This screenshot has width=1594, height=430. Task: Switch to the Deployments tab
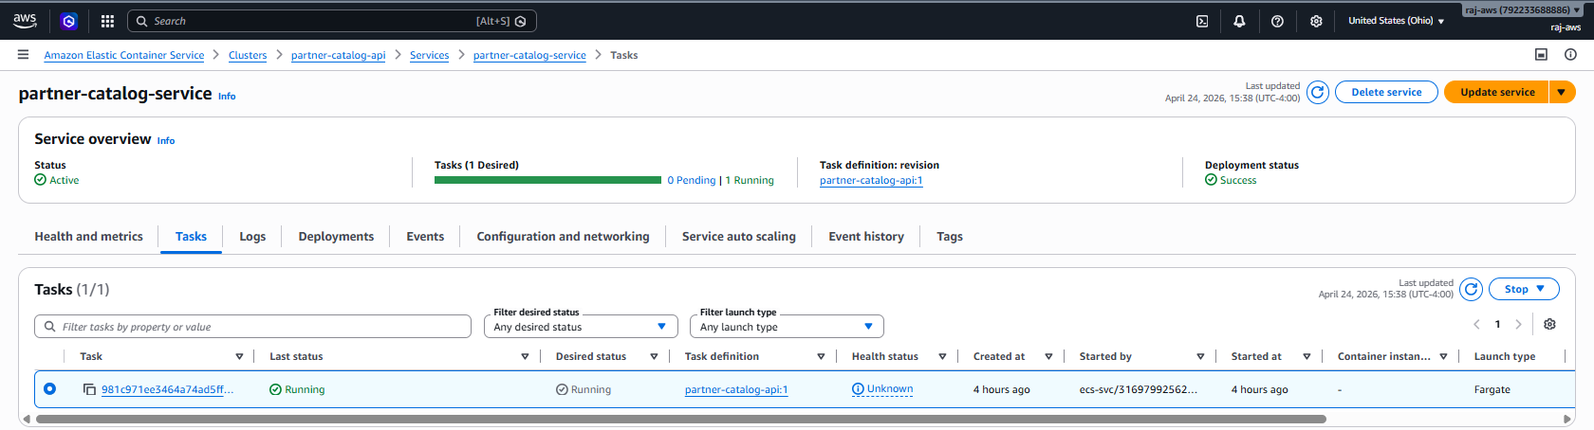pos(336,237)
